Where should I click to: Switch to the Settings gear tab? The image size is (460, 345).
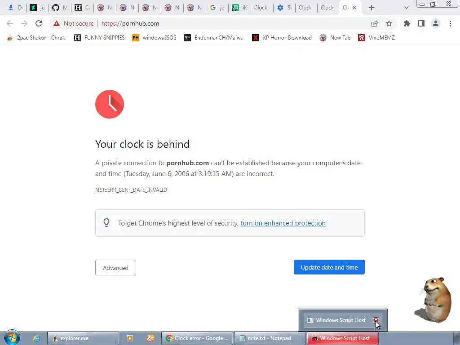click(284, 8)
